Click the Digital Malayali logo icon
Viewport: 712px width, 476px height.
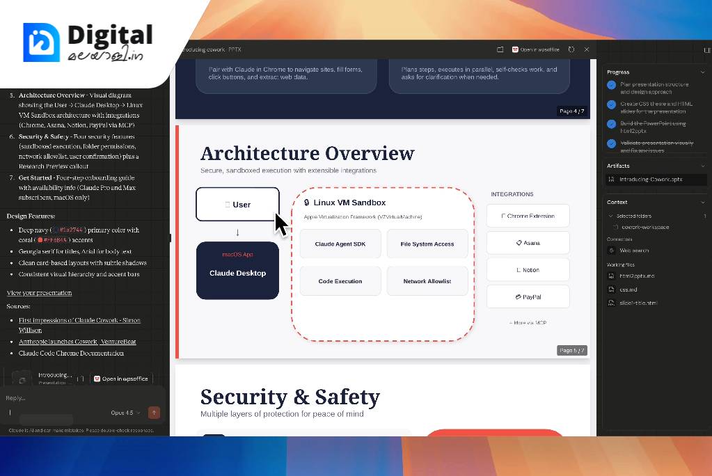coord(41,42)
